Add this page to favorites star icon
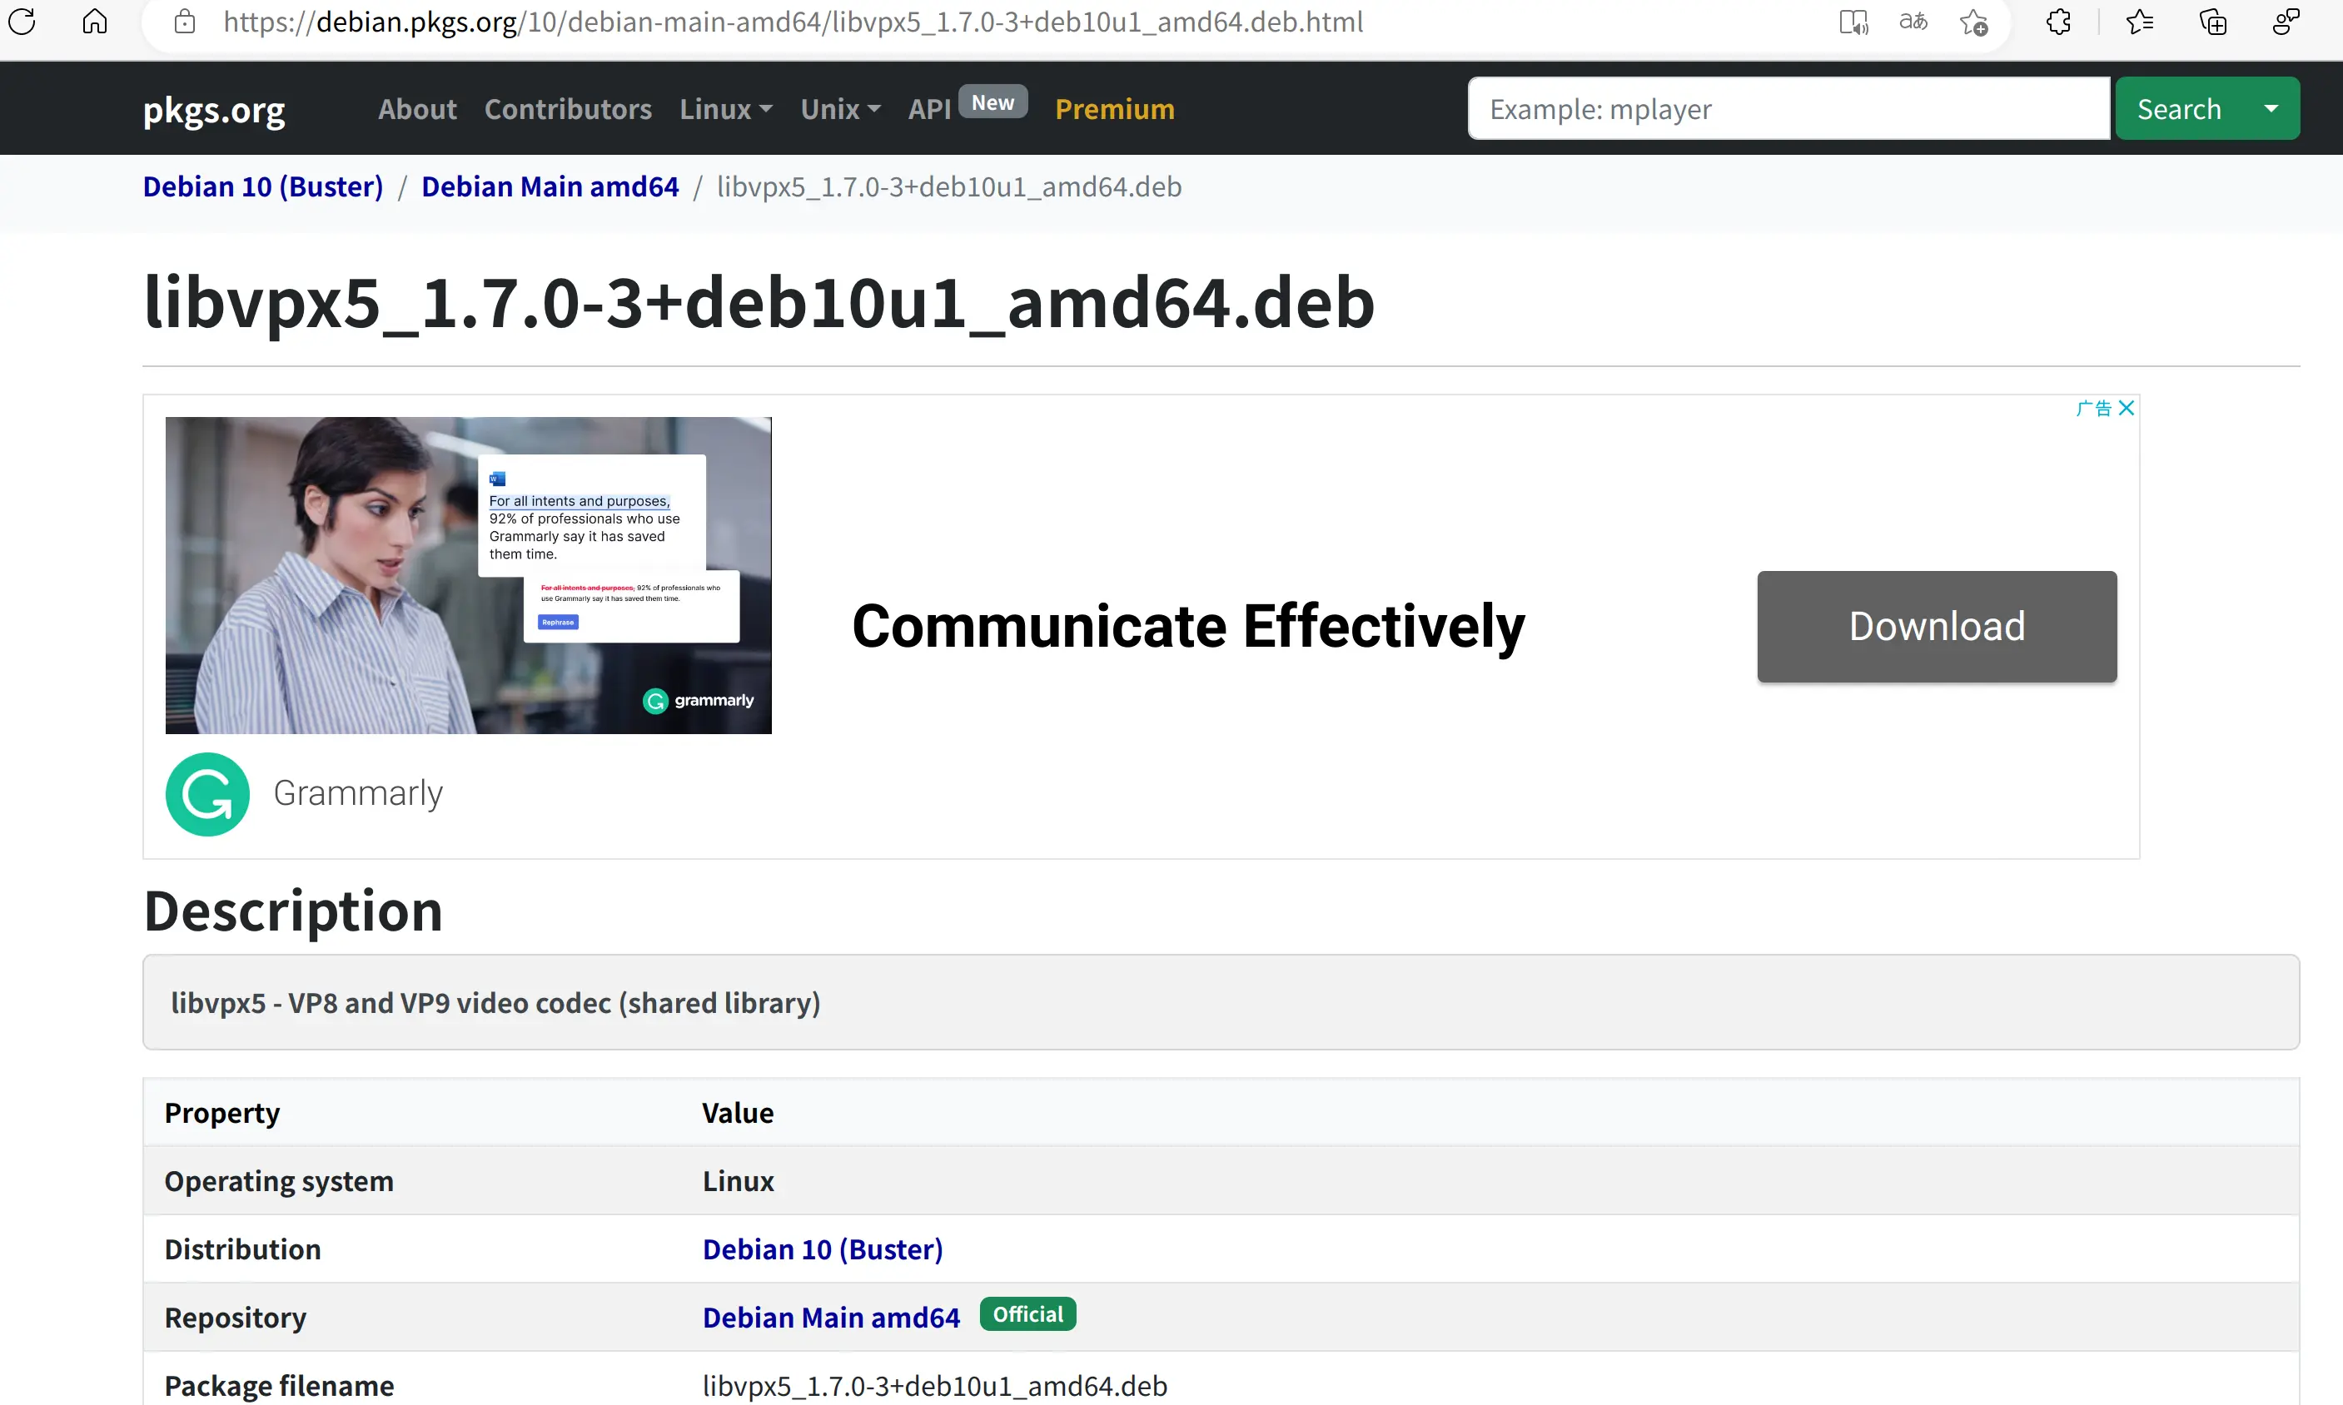2343x1405 pixels. pos(1973,22)
